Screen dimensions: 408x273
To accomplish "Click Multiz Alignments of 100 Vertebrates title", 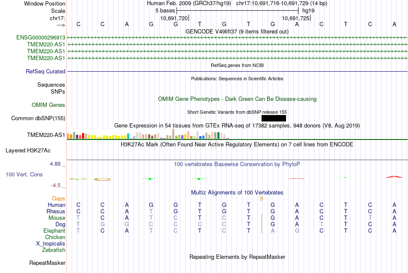I will pyautogui.click(x=237, y=193).
